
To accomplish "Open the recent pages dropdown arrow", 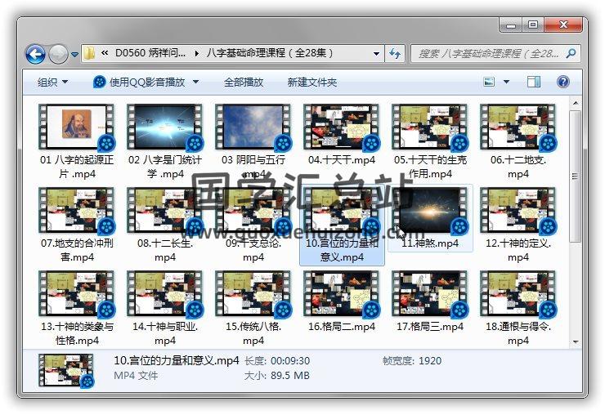I will pos(74,55).
